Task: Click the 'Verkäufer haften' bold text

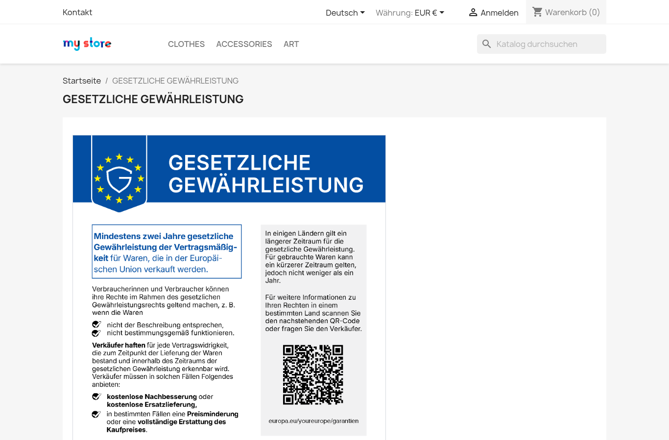Action: pyautogui.click(x=119, y=345)
